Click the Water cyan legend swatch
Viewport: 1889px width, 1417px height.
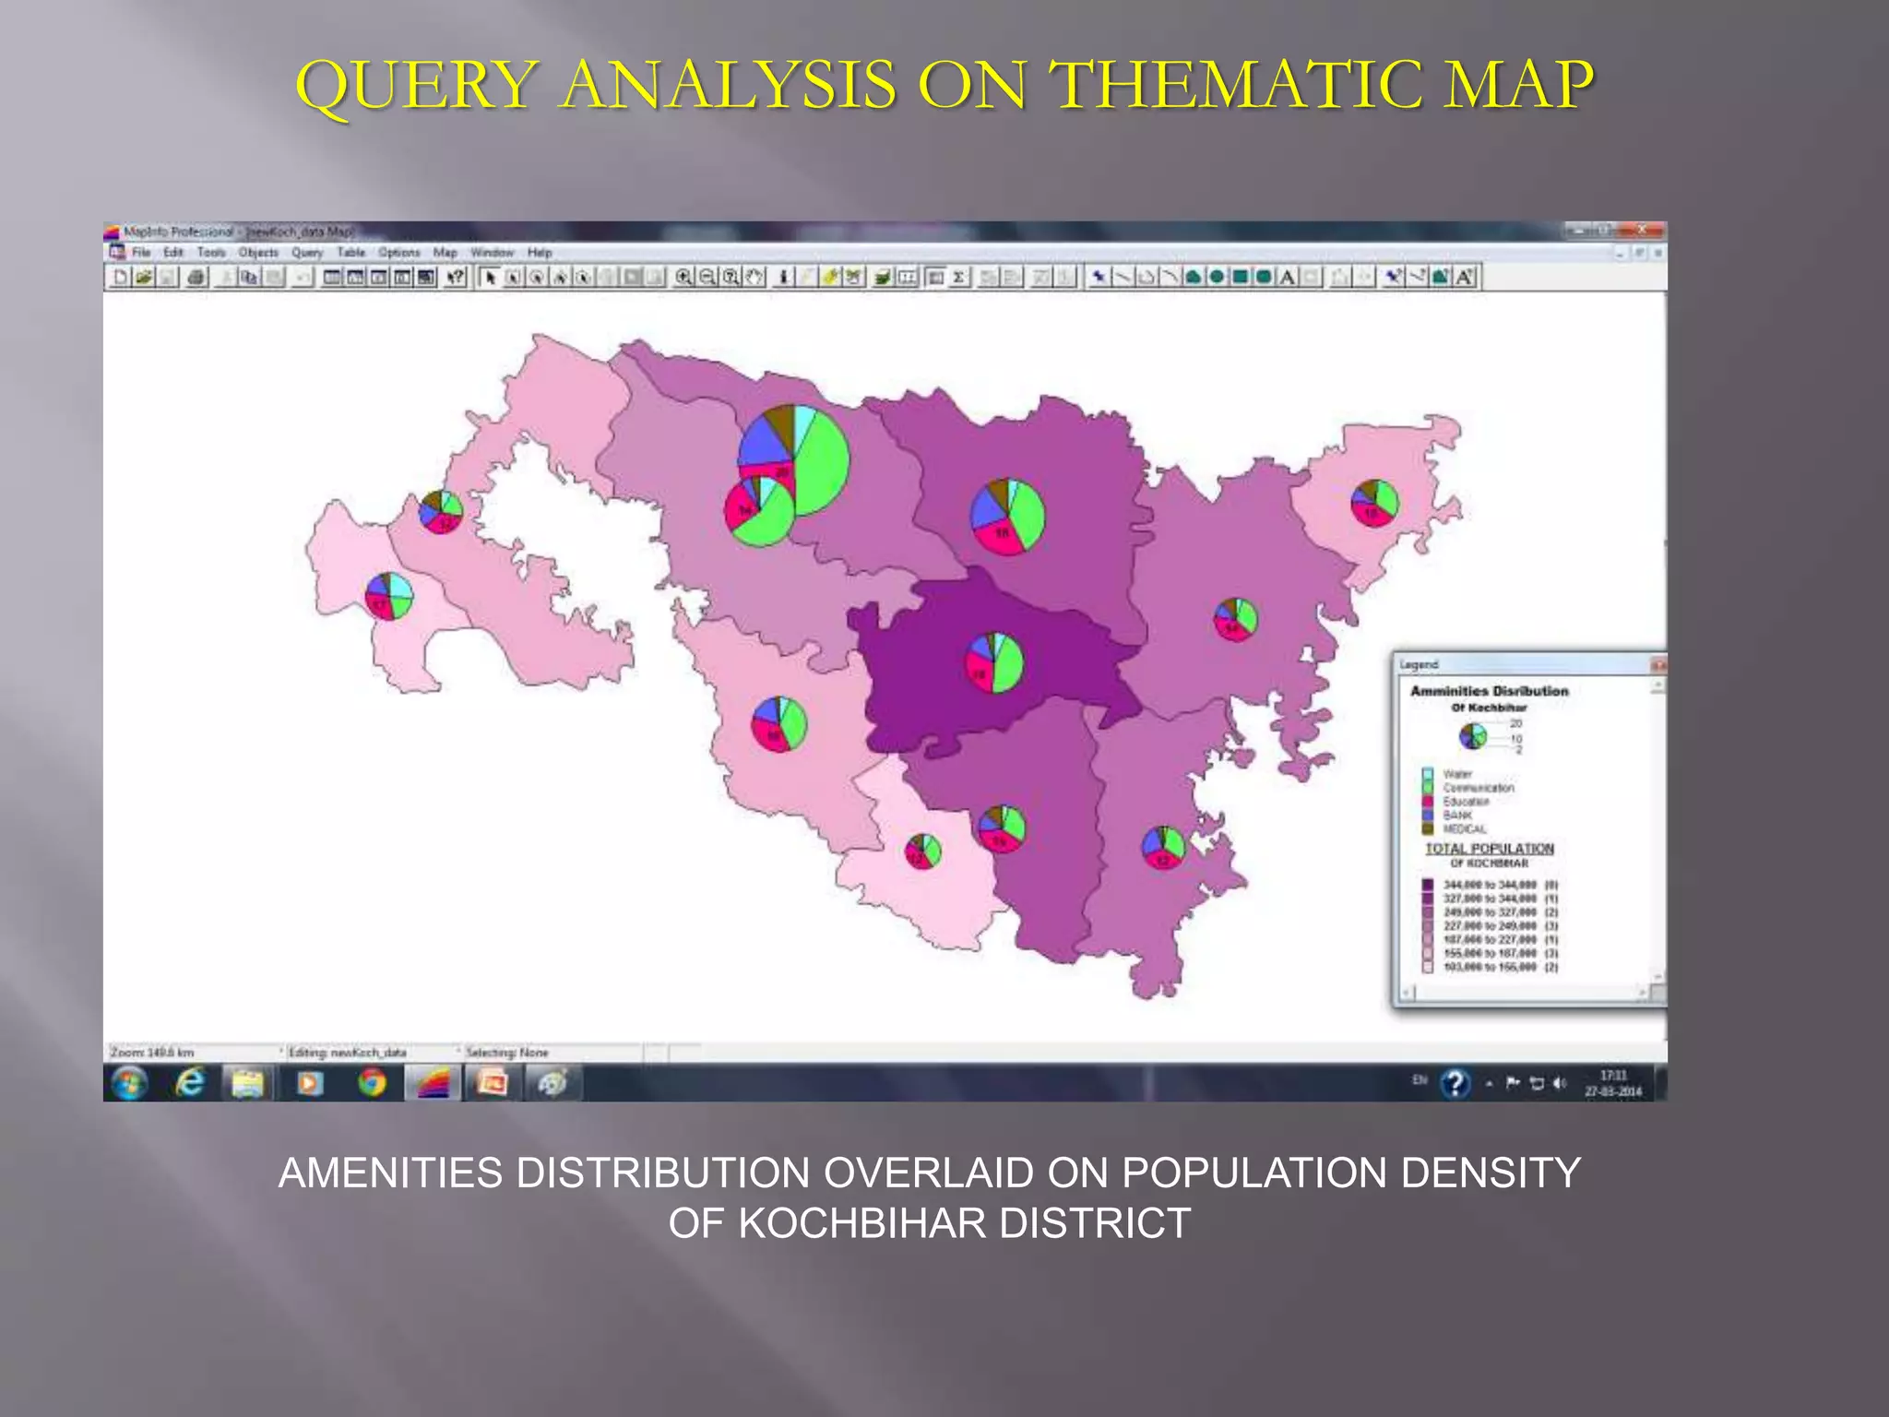pyautogui.click(x=1428, y=773)
